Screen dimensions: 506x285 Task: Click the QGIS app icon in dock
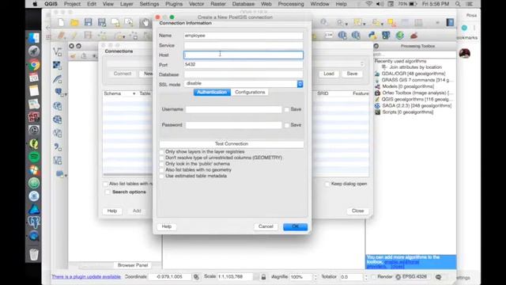[34, 143]
